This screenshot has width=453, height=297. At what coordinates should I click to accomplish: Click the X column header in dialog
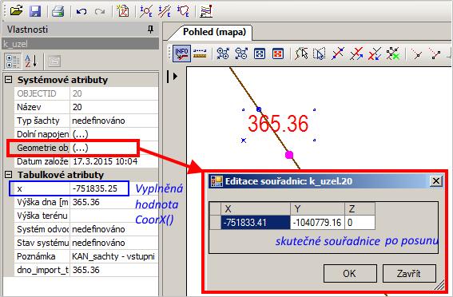pyautogui.click(x=256, y=208)
